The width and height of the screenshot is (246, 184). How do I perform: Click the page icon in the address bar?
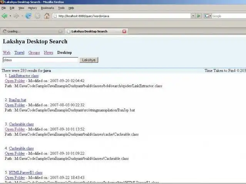point(55,16)
